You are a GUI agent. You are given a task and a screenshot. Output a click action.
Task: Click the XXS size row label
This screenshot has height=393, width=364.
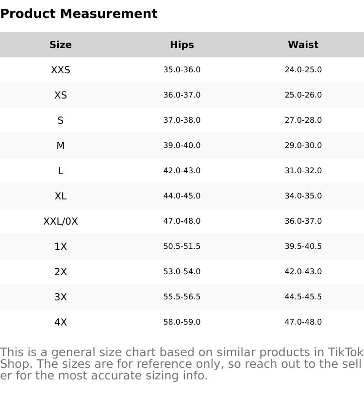(x=61, y=70)
